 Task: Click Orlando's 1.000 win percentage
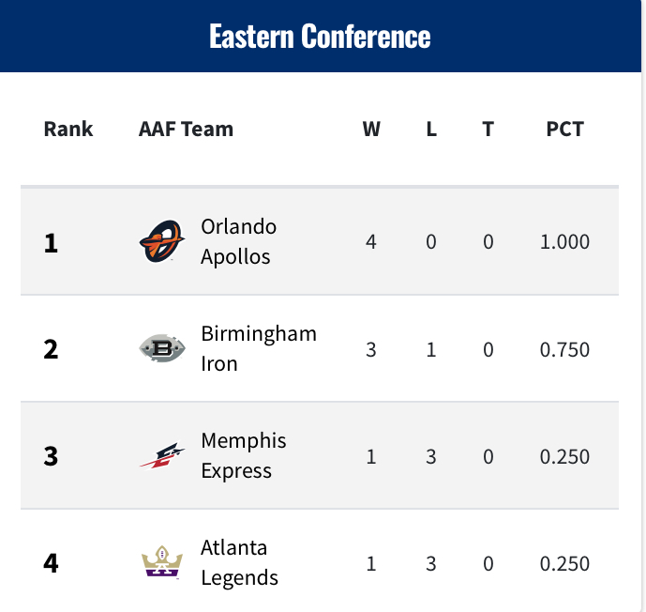[x=564, y=241]
